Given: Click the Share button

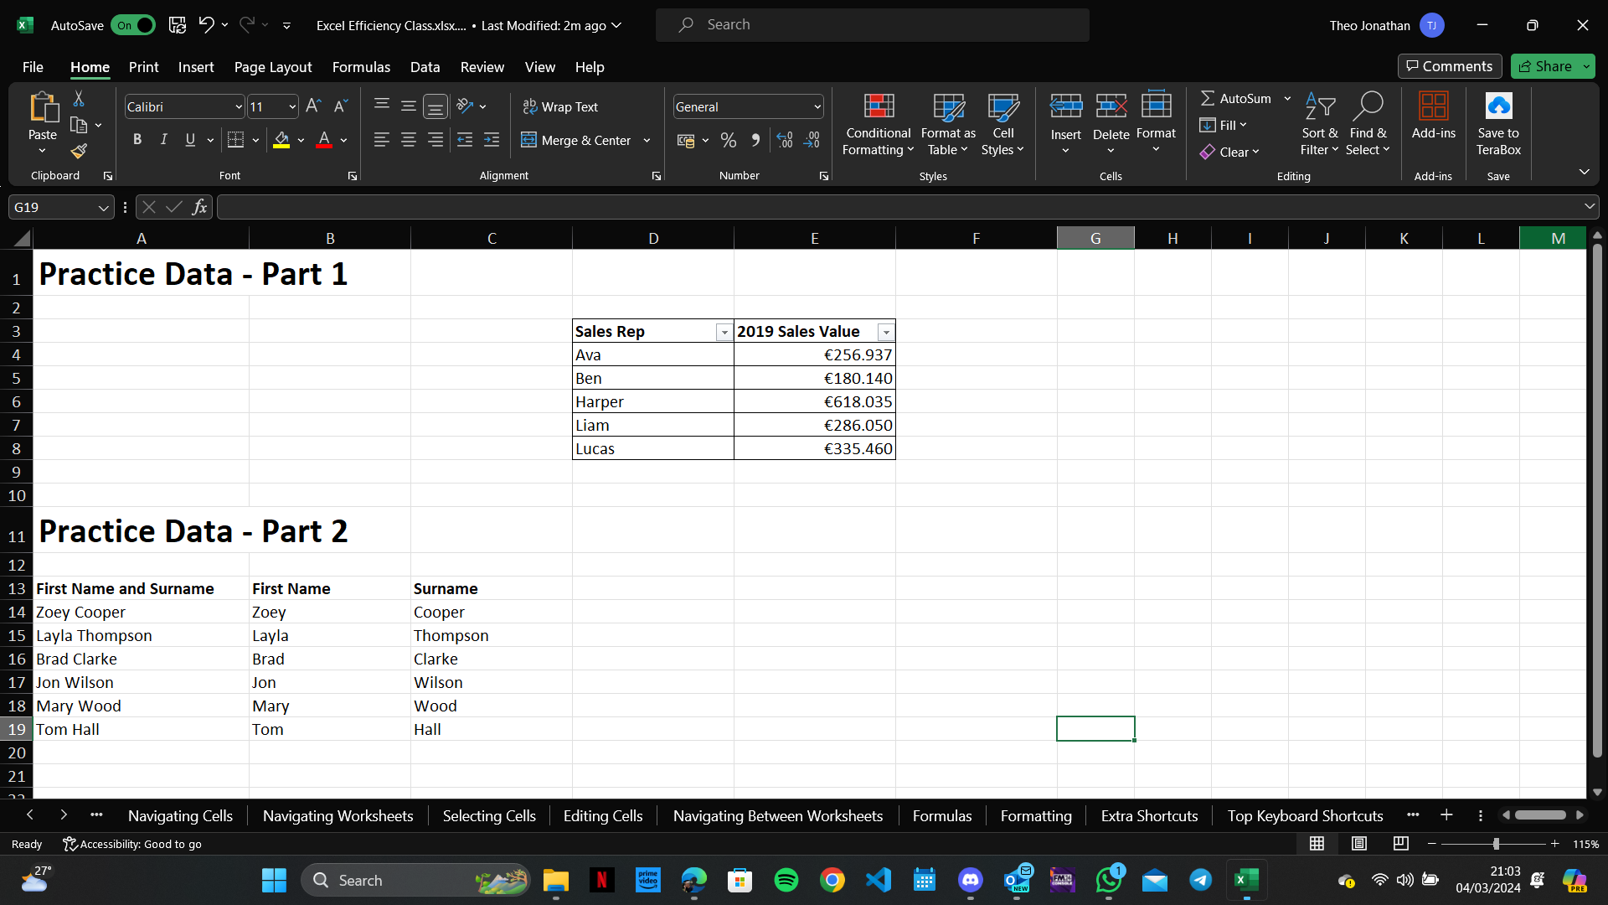Looking at the screenshot, I should coord(1545,66).
